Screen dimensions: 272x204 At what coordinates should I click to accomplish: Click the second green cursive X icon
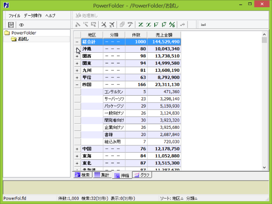(x=148, y=25)
